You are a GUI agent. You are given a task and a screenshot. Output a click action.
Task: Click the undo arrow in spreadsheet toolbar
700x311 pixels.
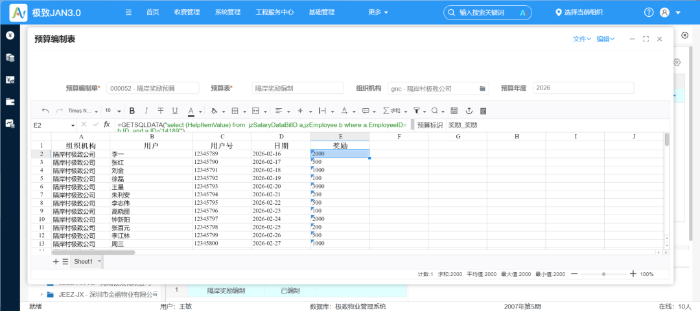click(x=45, y=111)
